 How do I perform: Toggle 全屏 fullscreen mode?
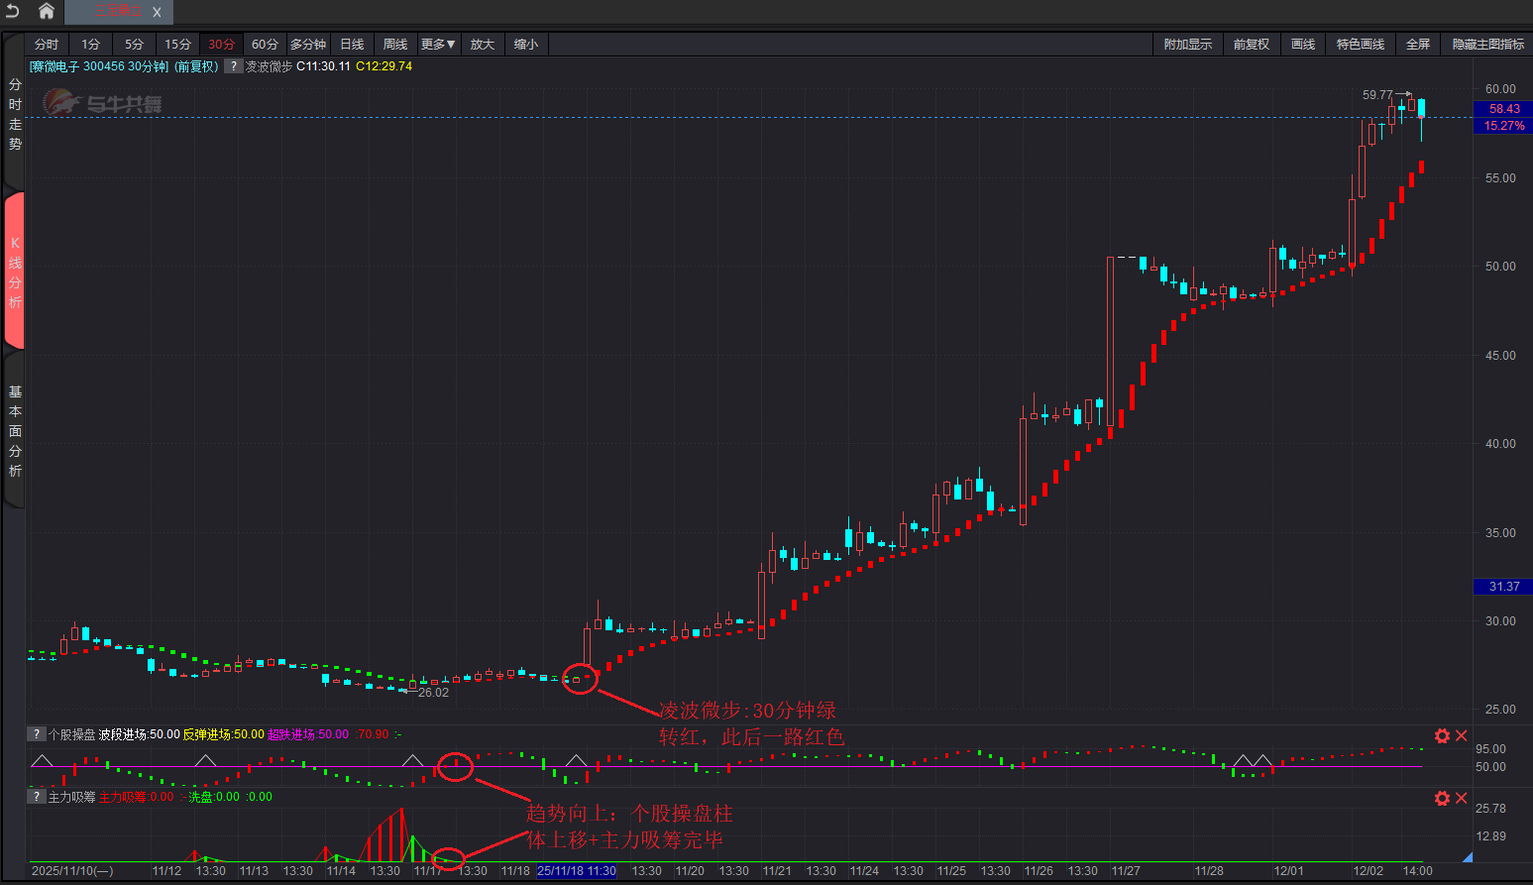1417,45
